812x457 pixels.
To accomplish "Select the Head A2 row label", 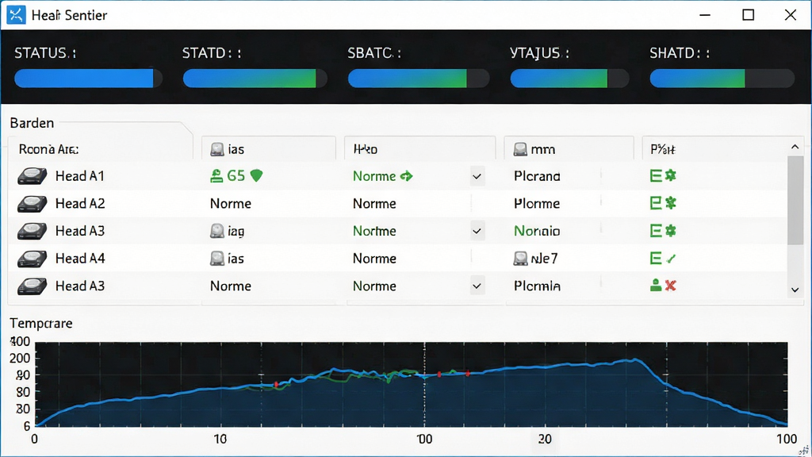I will pos(80,204).
